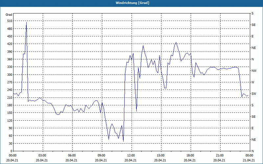The image size is (263, 164).
Task: Click the 480 value on the left axis
Action: [10, 29]
